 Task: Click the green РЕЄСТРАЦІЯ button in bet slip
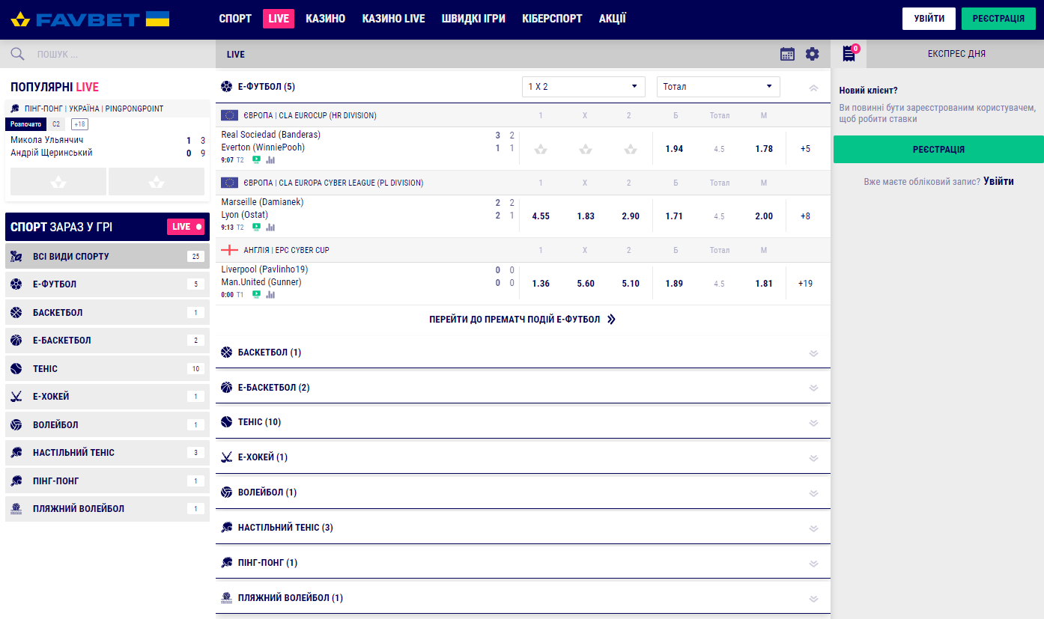click(938, 150)
